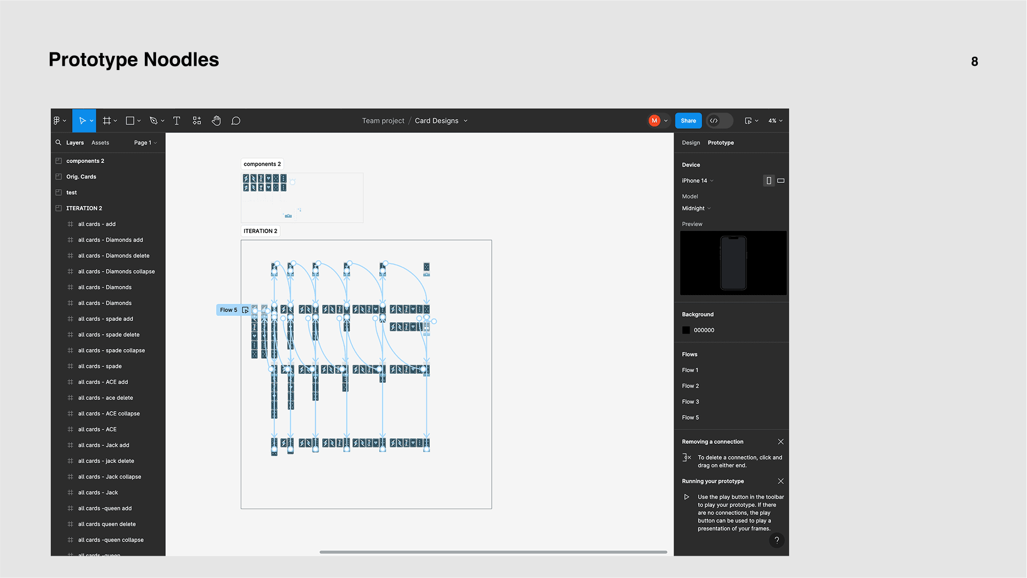The height and width of the screenshot is (578, 1027).
Task: Select the Text tool
Action: pyautogui.click(x=176, y=121)
